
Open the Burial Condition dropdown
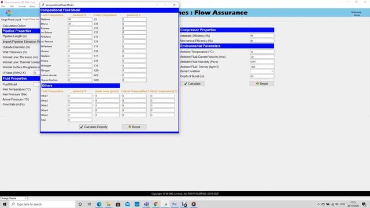262,71
